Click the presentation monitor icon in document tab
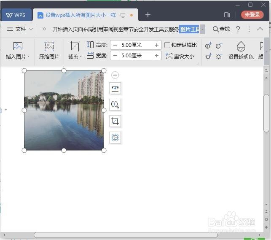The height and width of the screenshot is (240, 271). 123,15
